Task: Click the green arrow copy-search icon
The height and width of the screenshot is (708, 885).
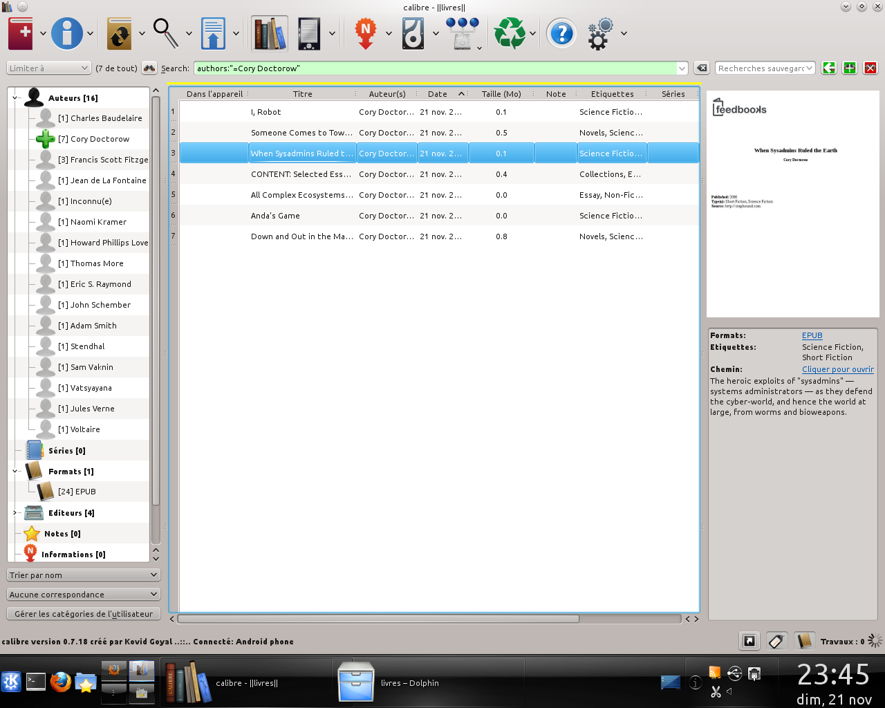Action: click(x=829, y=68)
